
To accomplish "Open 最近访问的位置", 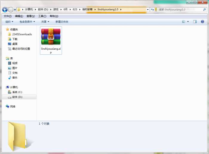I will (x=21, y=49).
